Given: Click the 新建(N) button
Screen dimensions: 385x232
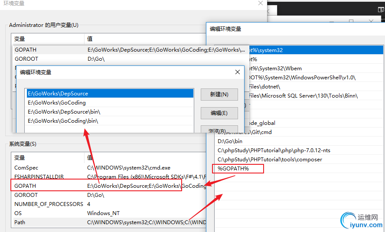Looking at the screenshot, I should (219, 95).
